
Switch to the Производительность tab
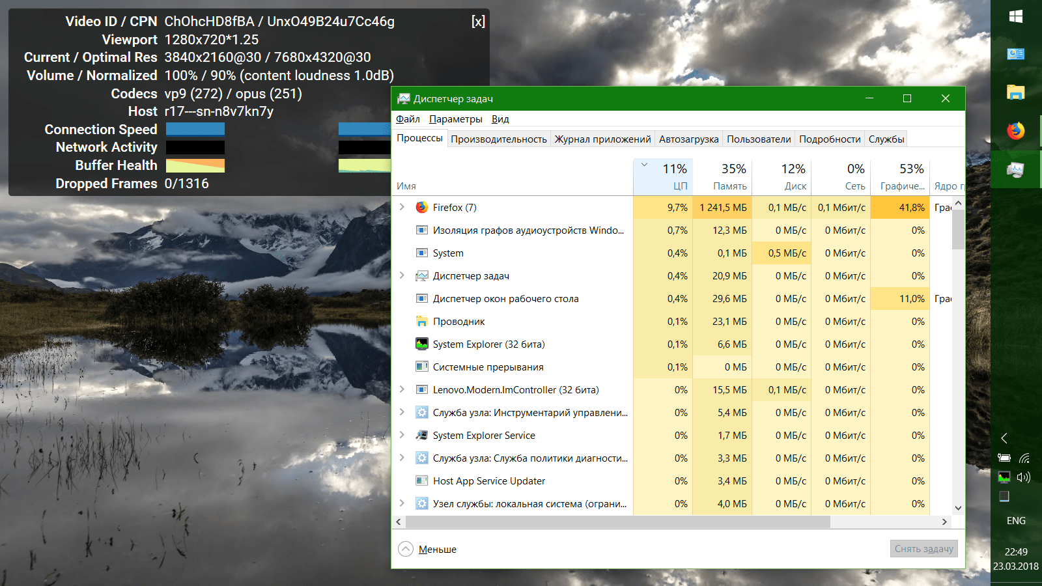[x=498, y=139]
